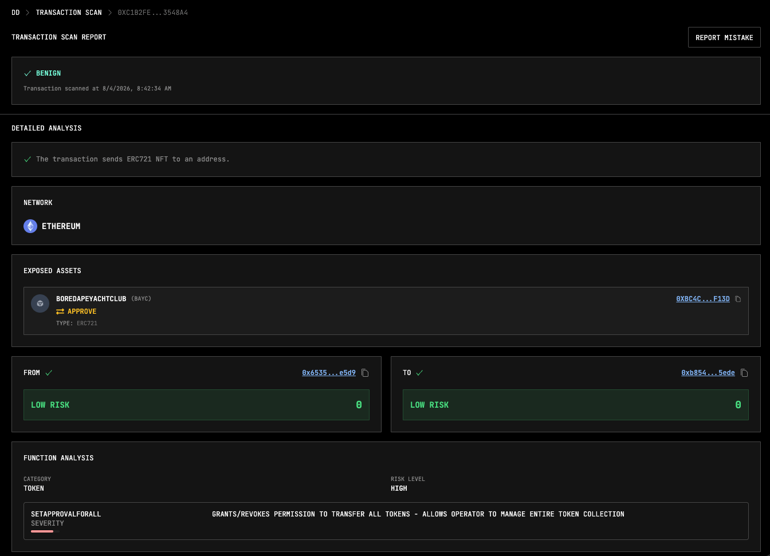
Task: Click the Exposed Assets heading
Action: pos(52,271)
